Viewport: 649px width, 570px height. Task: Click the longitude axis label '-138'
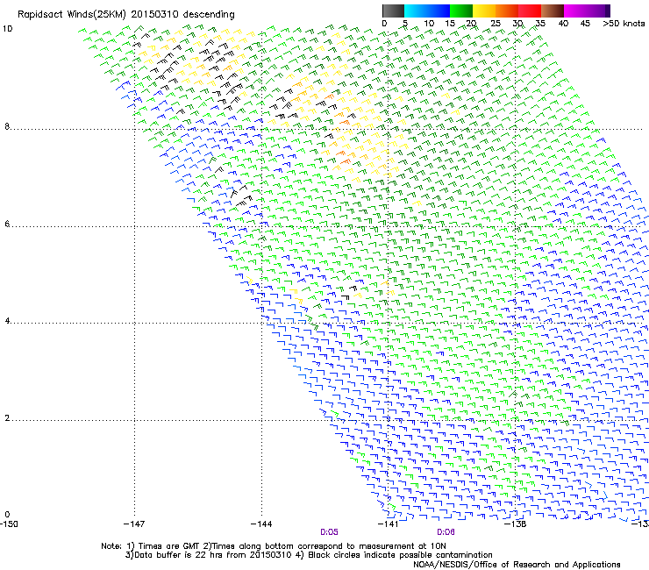(516, 524)
